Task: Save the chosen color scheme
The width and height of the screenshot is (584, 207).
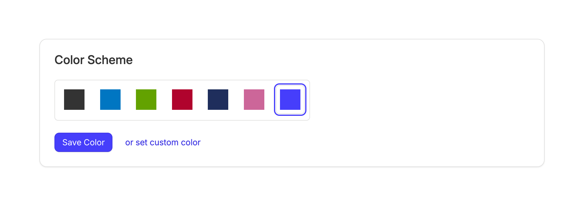Action: click(83, 142)
